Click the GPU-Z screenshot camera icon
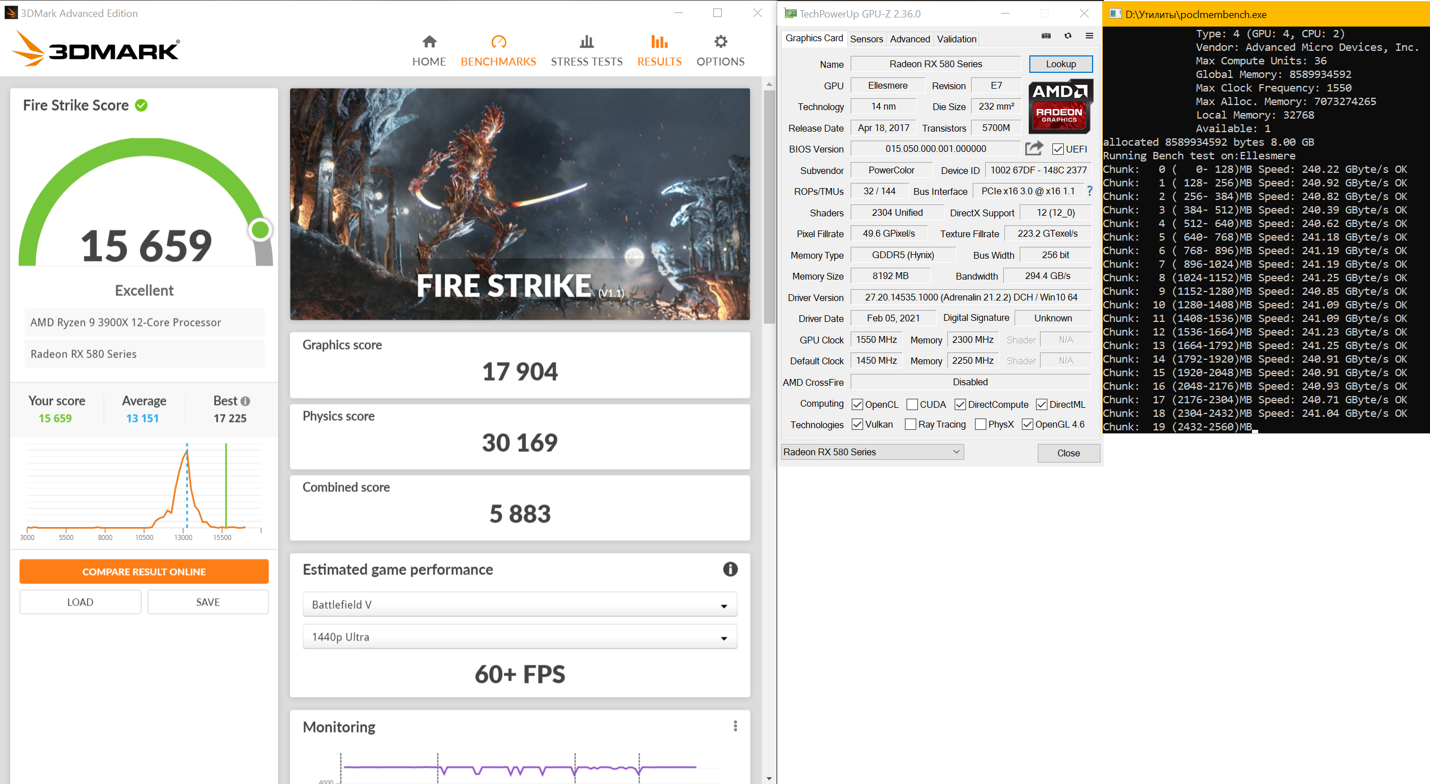This screenshot has width=1430, height=784. (1046, 36)
